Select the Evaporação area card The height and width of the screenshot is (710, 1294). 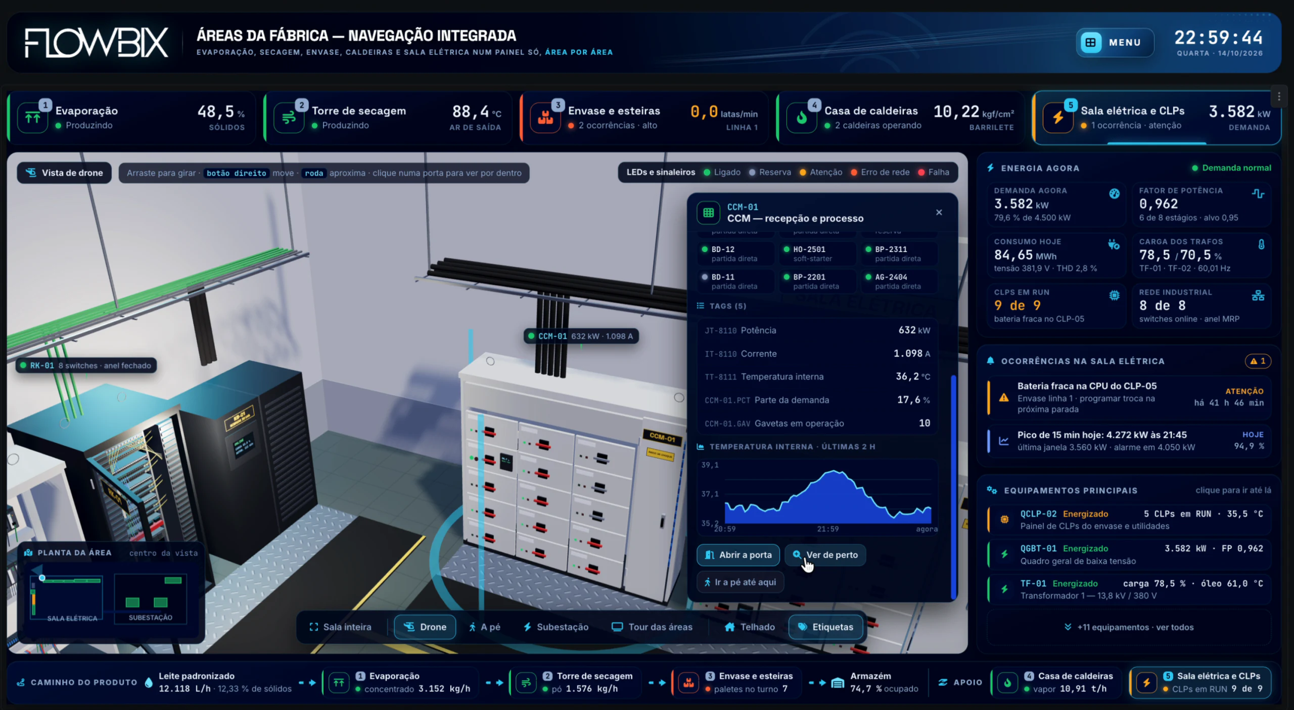[x=132, y=118]
